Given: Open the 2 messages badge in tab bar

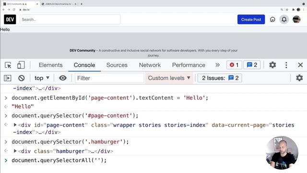Looking at the screenshot, I should pos(252,65).
